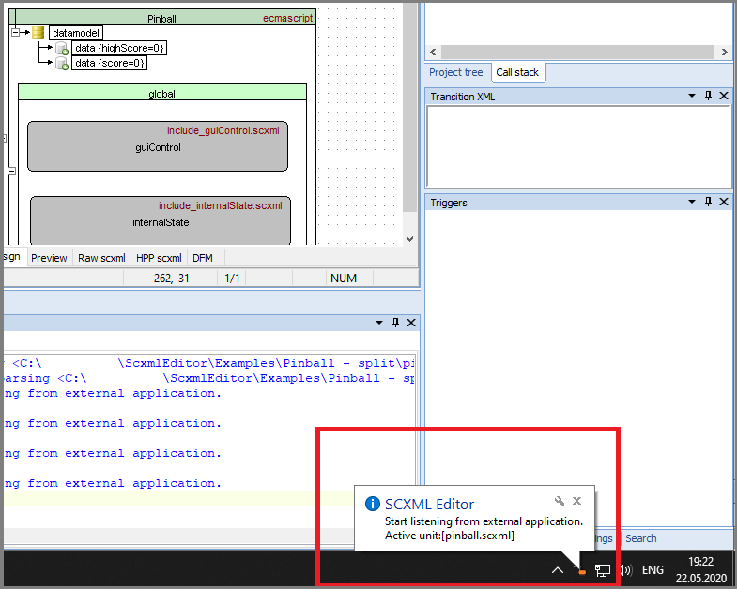This screenshot has width=737, height=589.
Task: Switch to the Preview tab
Action: click(49, 258)
